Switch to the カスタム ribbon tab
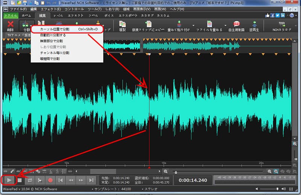Screen dimensions: 301x195 (x=163, y=15)
